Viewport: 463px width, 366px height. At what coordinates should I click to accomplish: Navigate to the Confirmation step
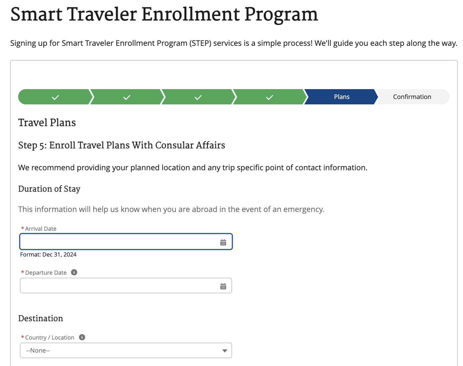click(x=412, y=97)
